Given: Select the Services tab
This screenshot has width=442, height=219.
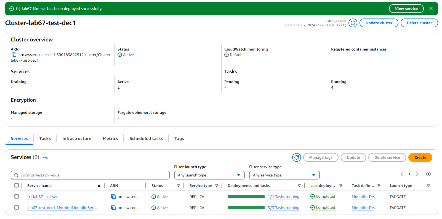Looking at the screenshot, I should coord(19,138).
